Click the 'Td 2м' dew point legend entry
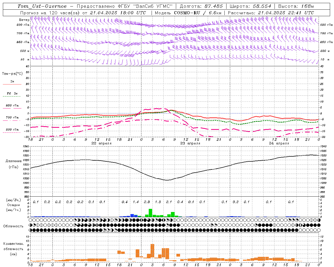 coord(12,93)
